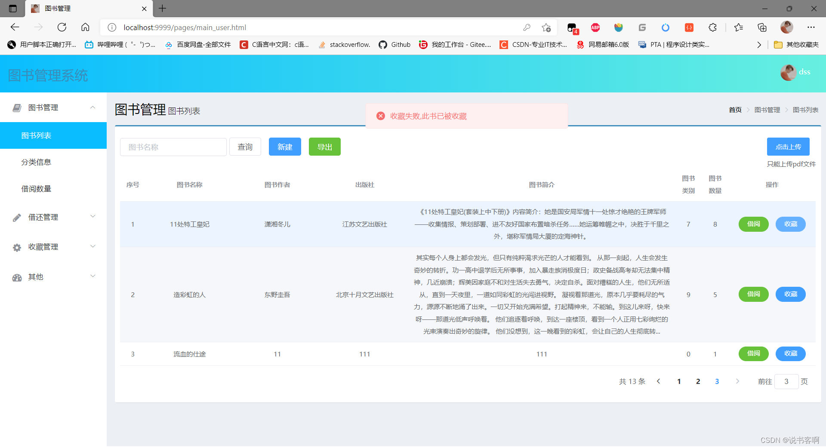Open the browser profile avatar
The height and width of the screenshot is (448, 826).
tap(786, 28)
